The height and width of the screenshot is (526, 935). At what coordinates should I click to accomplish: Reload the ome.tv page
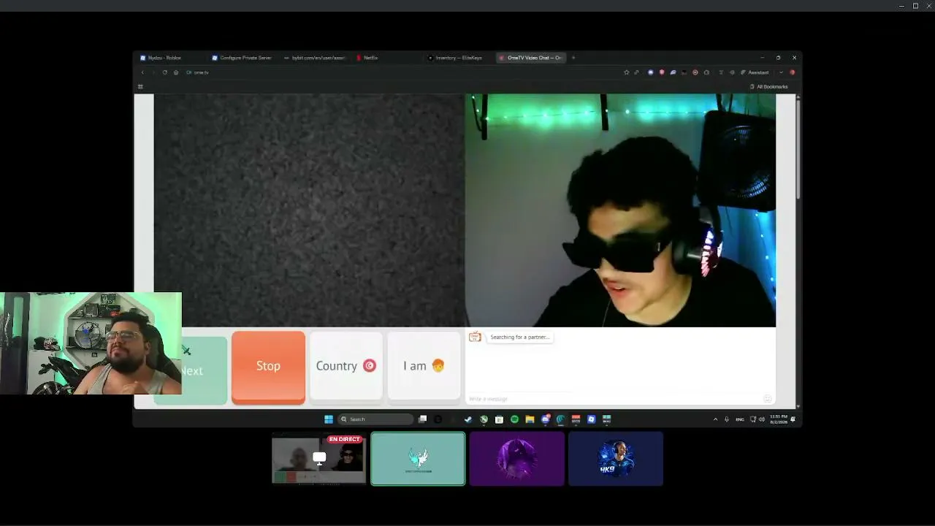coord(165,72)
